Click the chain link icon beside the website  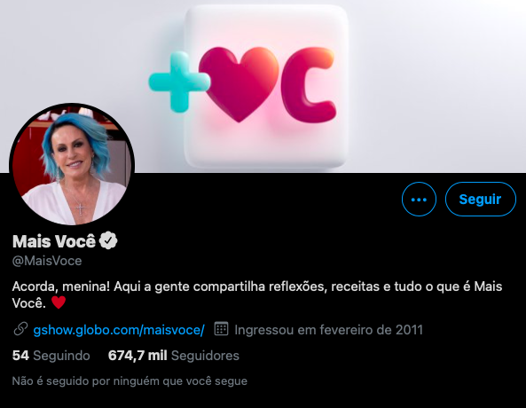(20, 329)
